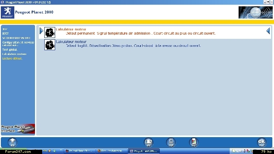Click the radar graphic at top right

pyautogui.click(x=255, y=12)
